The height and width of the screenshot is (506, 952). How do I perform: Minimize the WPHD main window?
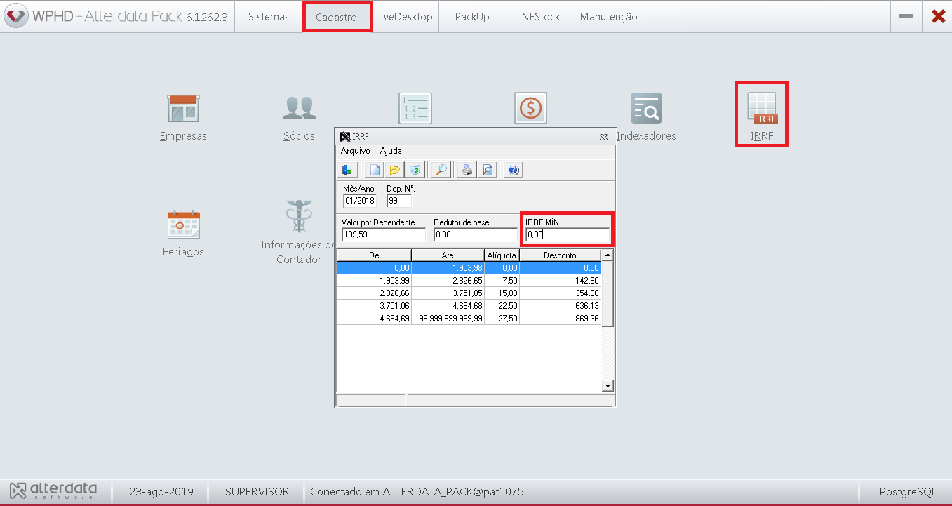tap(906, 17)
